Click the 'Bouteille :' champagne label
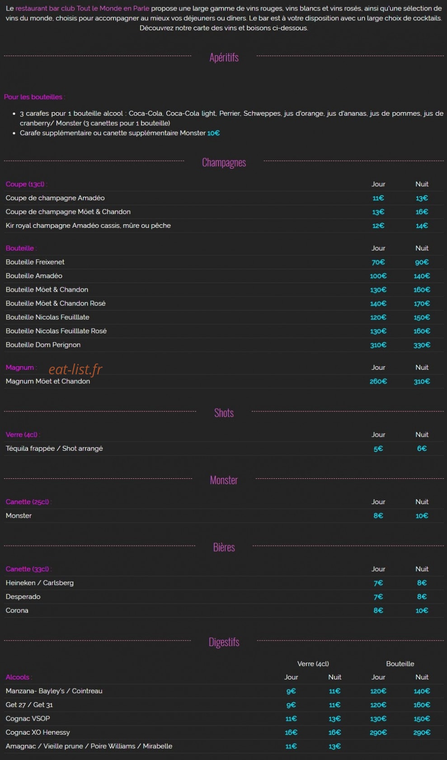Viewport: 447px width, 760px height. point(21,248)
